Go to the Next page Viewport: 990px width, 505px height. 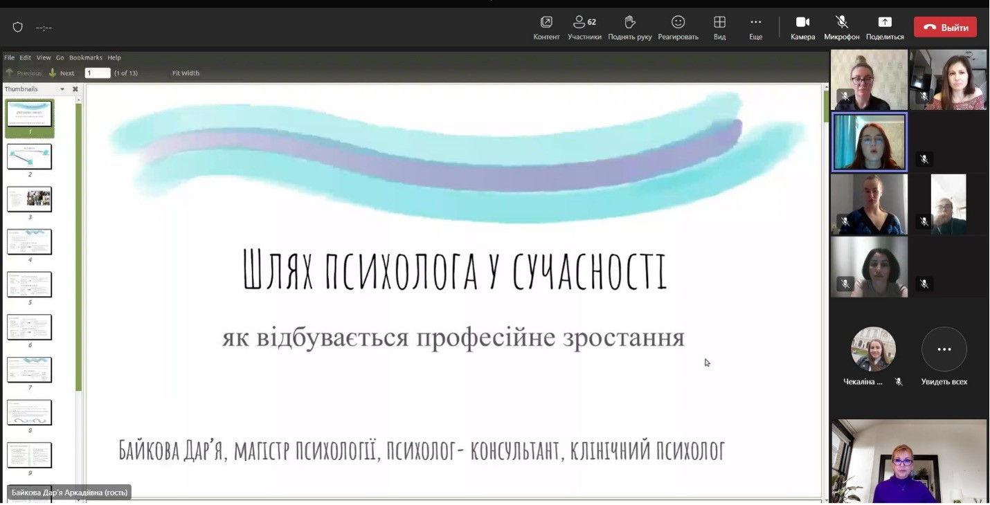point(62,73)
